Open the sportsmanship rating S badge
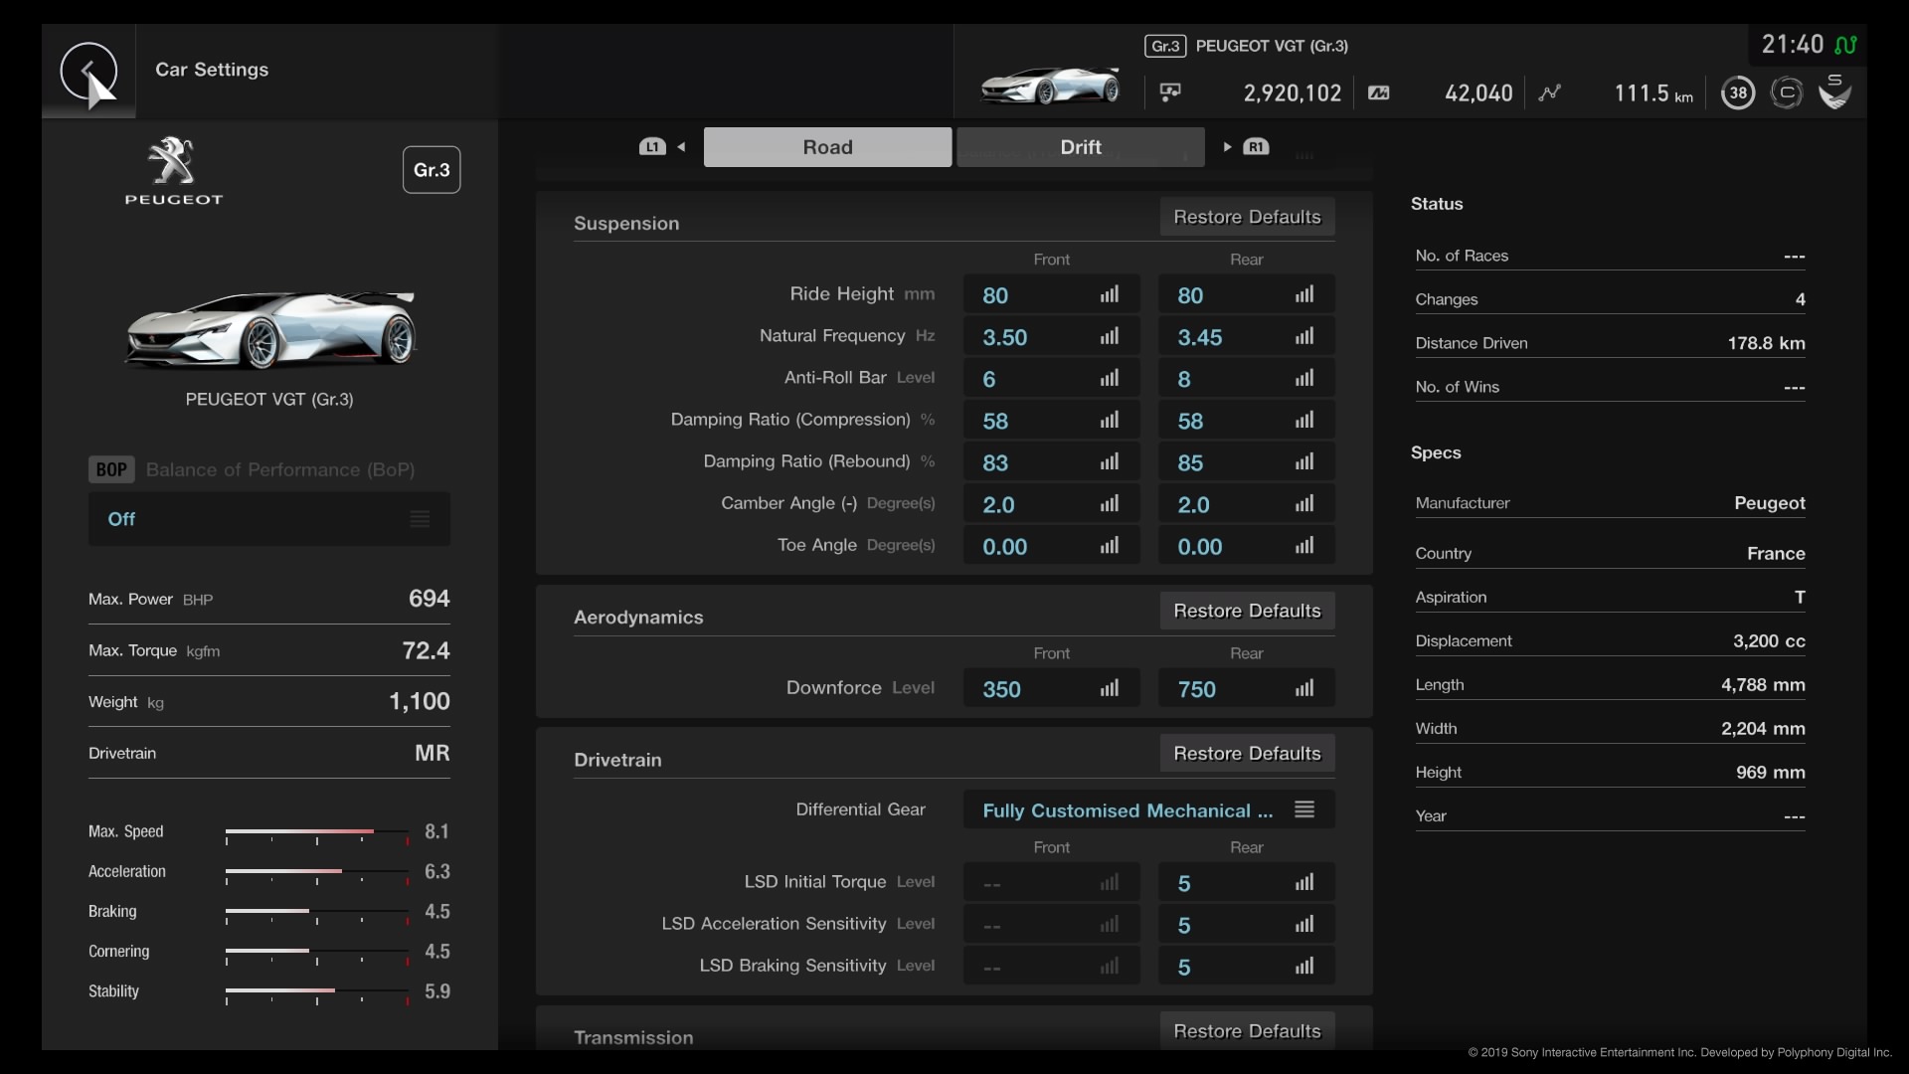 [x=1834, y=91]
